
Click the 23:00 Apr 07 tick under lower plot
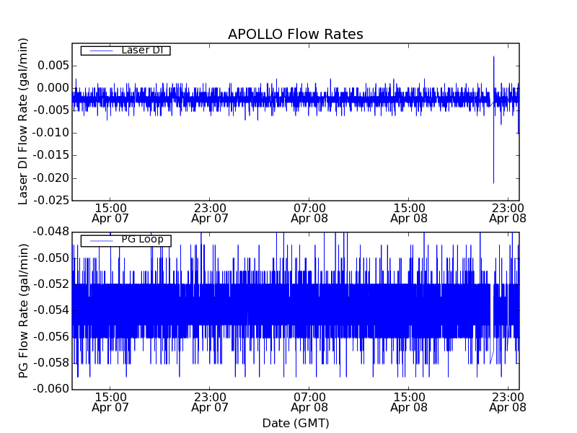[x=210, y=402]
